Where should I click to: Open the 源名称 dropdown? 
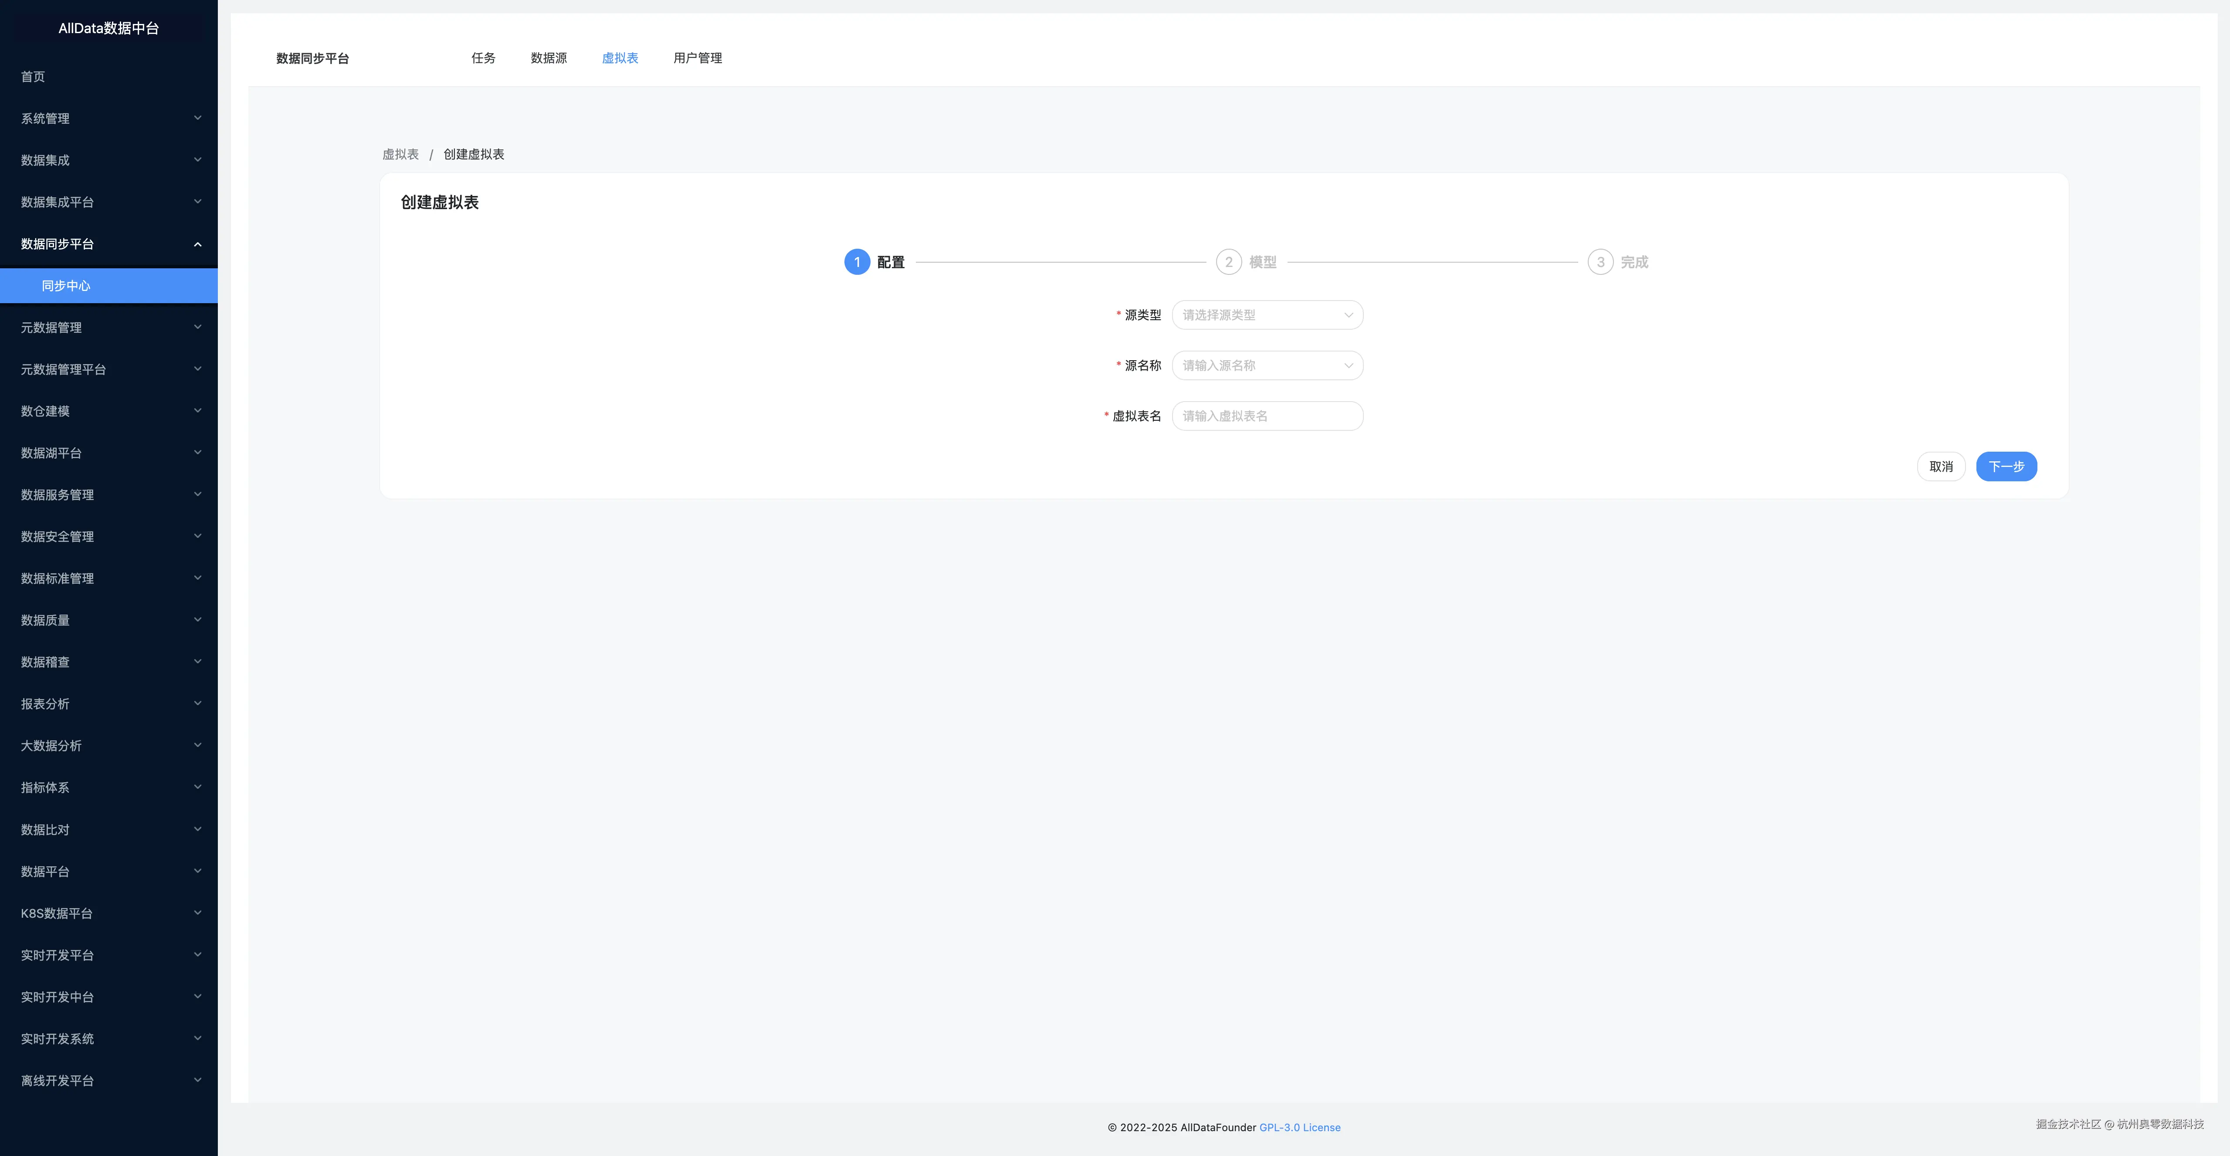(x=1267, y=365)
